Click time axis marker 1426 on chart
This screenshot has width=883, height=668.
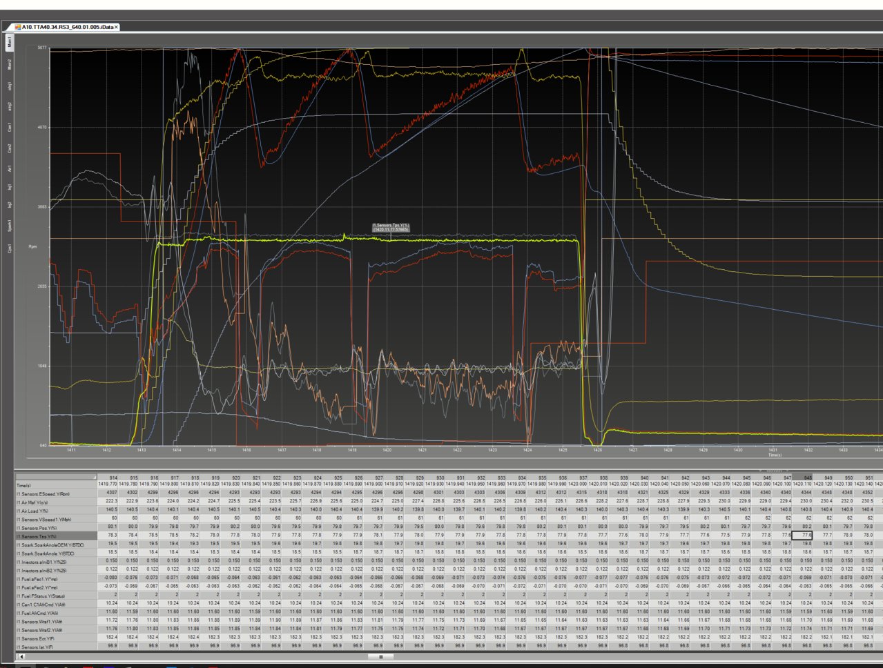point(598,450)
